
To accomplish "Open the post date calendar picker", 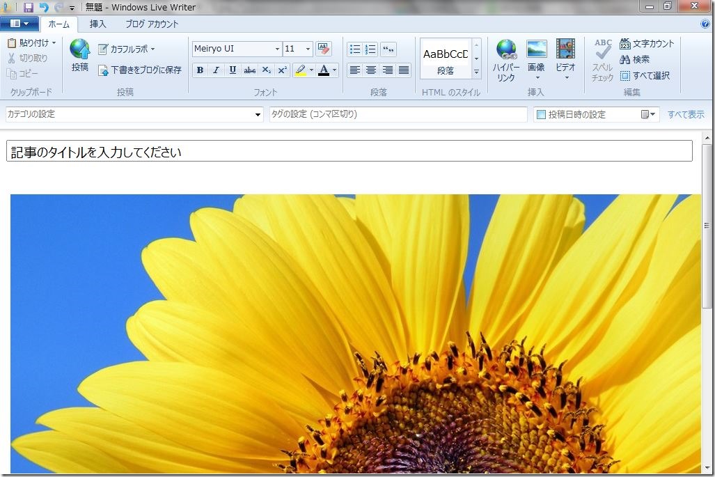I will click(648, 114).
